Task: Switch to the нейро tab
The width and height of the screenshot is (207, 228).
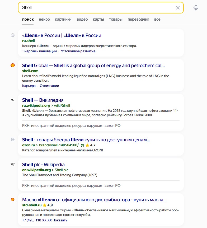Action: pos(44,19)
